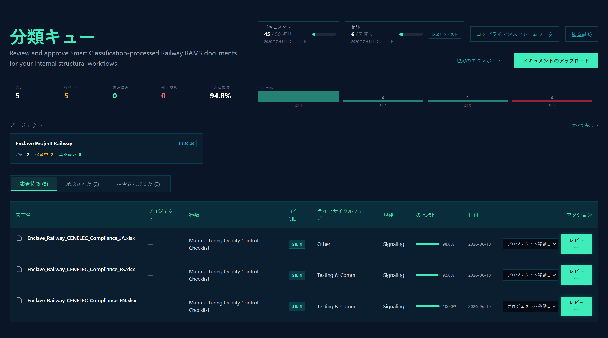608x338 pixels.
Task: Click 承認済み stat card showing 0
Action: coord(129,96)
